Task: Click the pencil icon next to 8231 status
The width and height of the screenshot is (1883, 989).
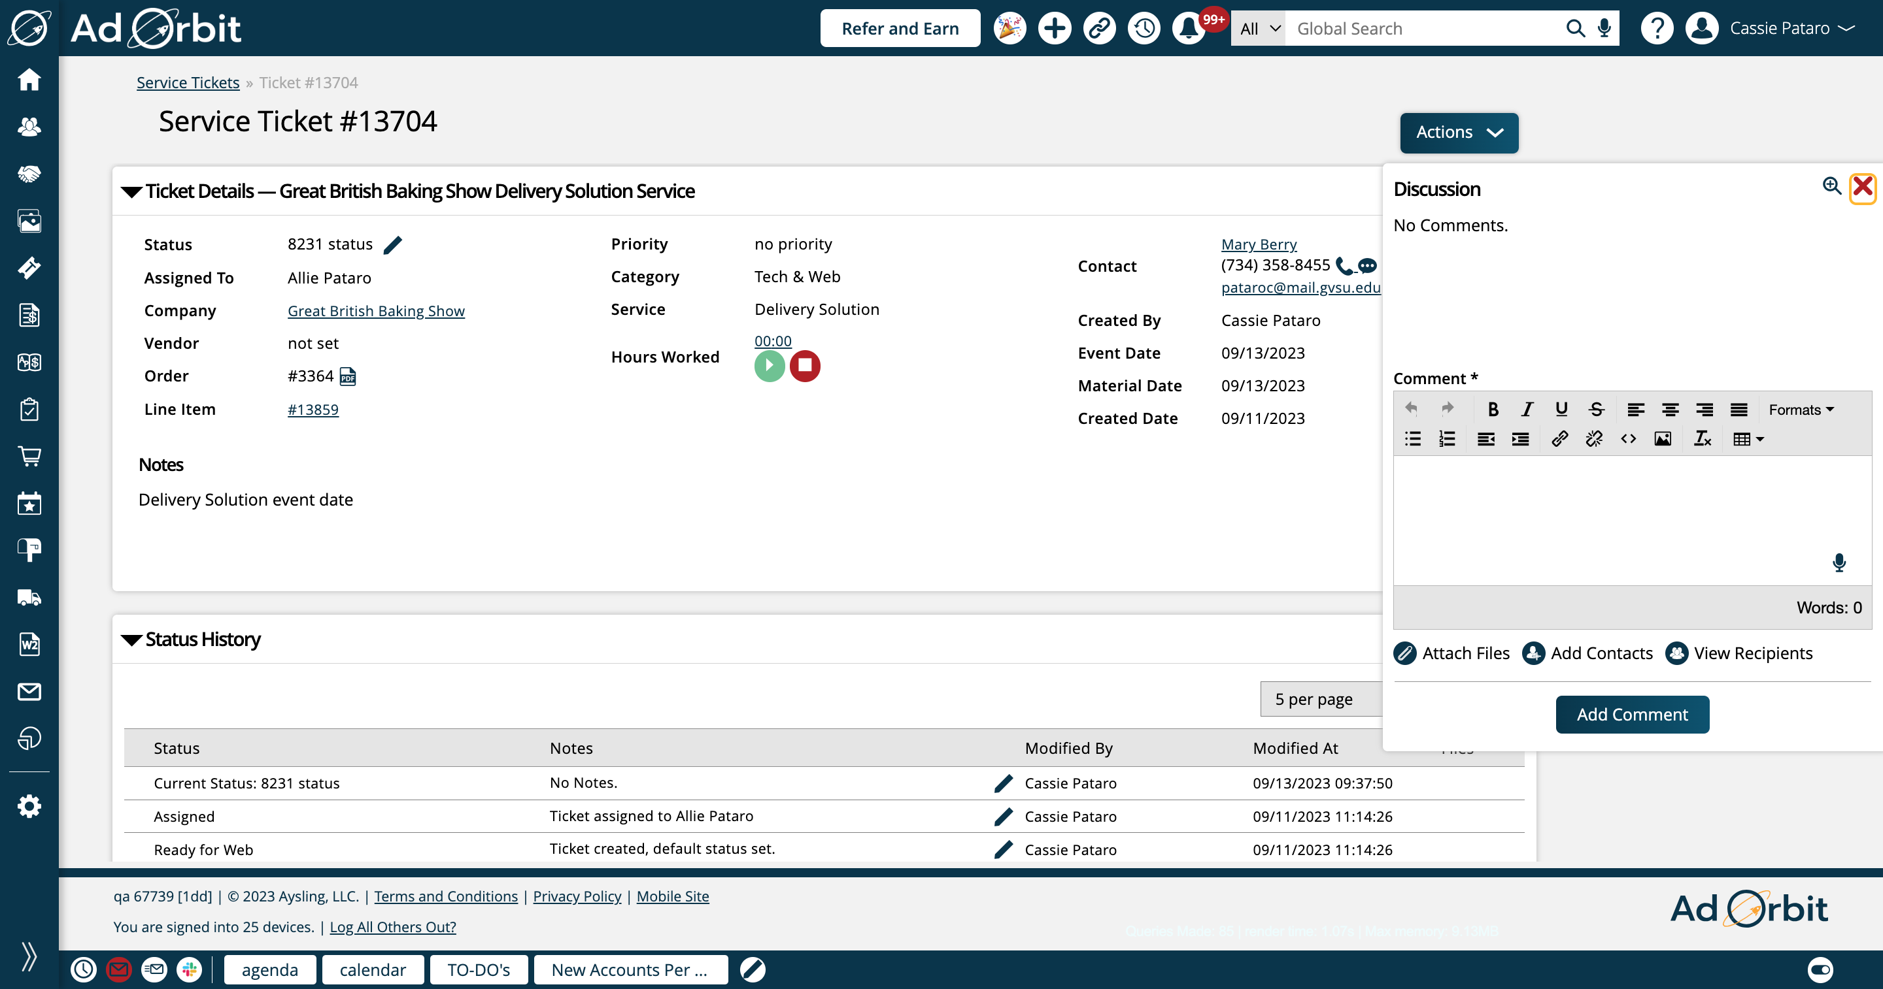Action: tap(392, 245)
